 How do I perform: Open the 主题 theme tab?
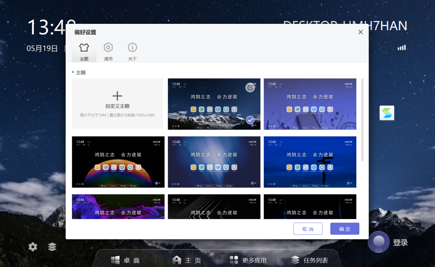(x=84, y=51)
